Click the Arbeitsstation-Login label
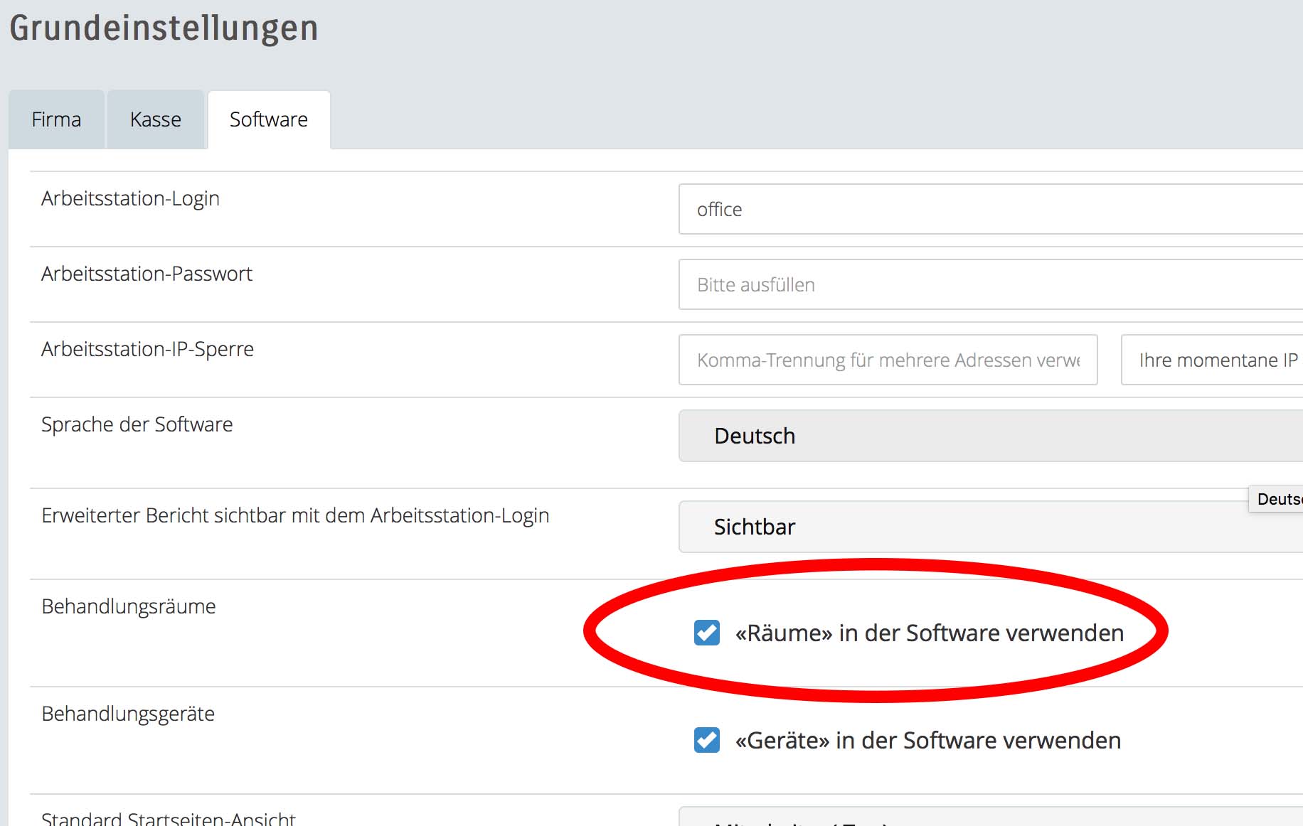The height and width of the screenshot is (826, 1303). (x=130, y=198)
